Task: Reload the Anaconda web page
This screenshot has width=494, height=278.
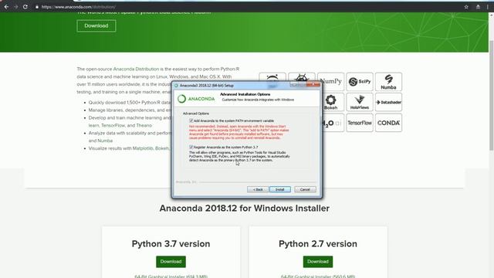Action: click(x=25, y=7)
